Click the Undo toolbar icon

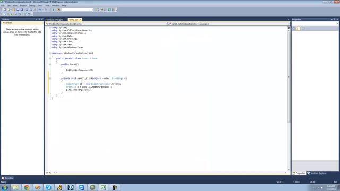pyautogui.click(x=40, y=10)
